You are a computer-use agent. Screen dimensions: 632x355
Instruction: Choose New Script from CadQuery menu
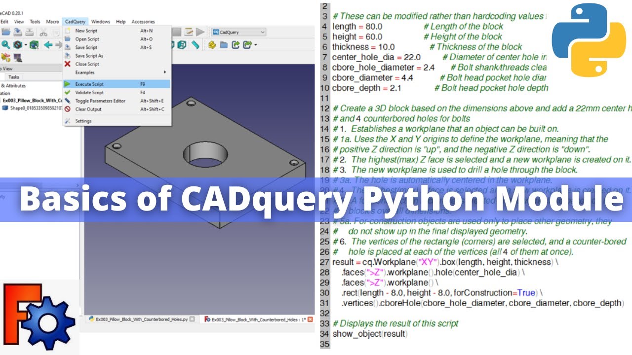click(x=117, y=31)
